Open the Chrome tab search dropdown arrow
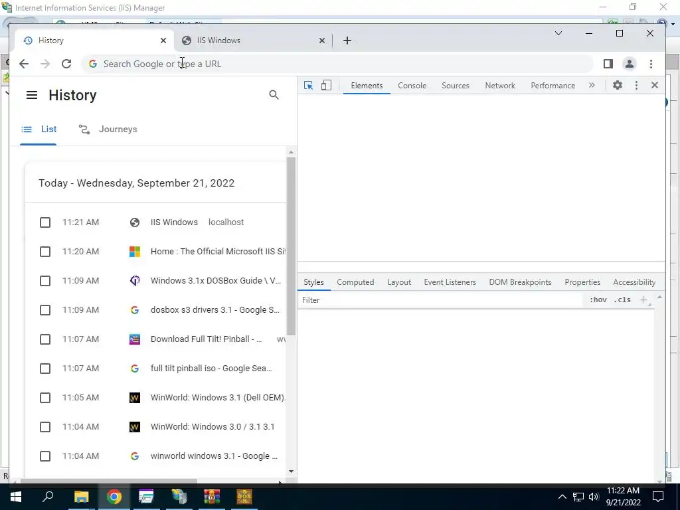 [558, 33]
